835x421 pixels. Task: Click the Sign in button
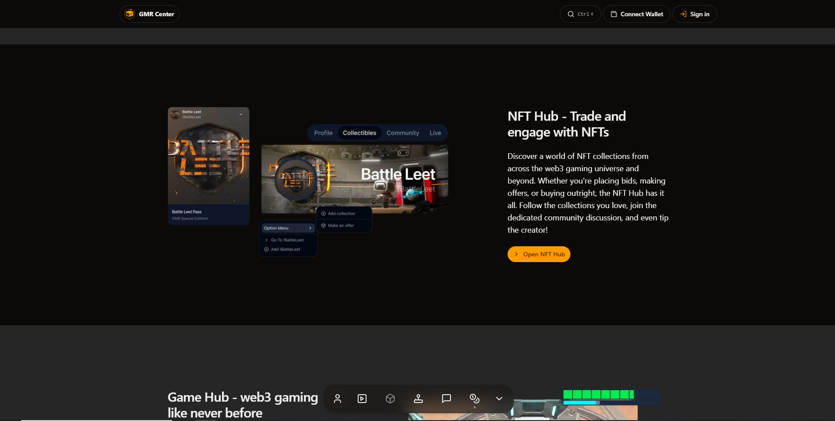pos(694,14)
